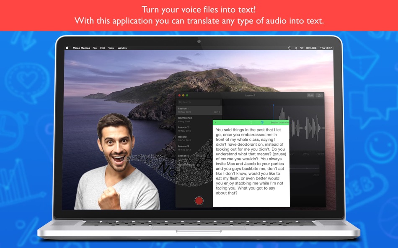Click the Voice Memos search field
Image resolution: width=398 pixels, height=248 pixels.
point(199,102)
